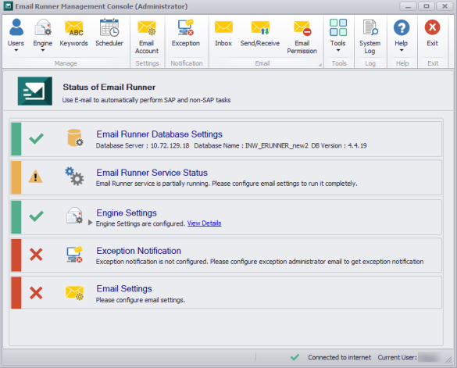This screenshot has height=368, width=457.
Task: Open Email Runner Database Settings heading
Action: pyautogui.click(x=159, y=134)
